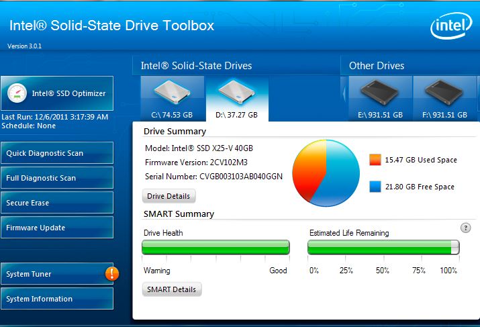
Task: Click the Schedule: None text
Action: pyautogui.click(x=28, y=126)
